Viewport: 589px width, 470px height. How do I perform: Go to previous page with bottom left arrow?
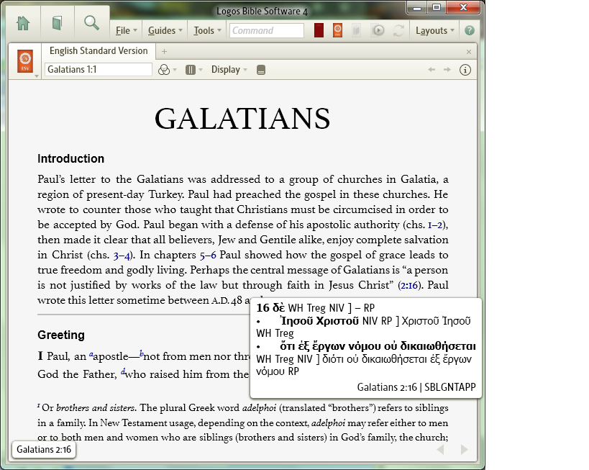tap(441, 449)
